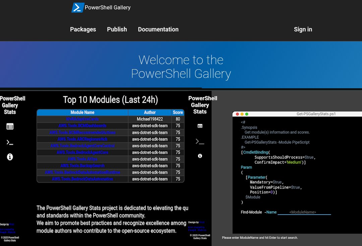The image size is (362, 246).
Task: Click author cell Michael198422
Action: click(x=150, y=119)
